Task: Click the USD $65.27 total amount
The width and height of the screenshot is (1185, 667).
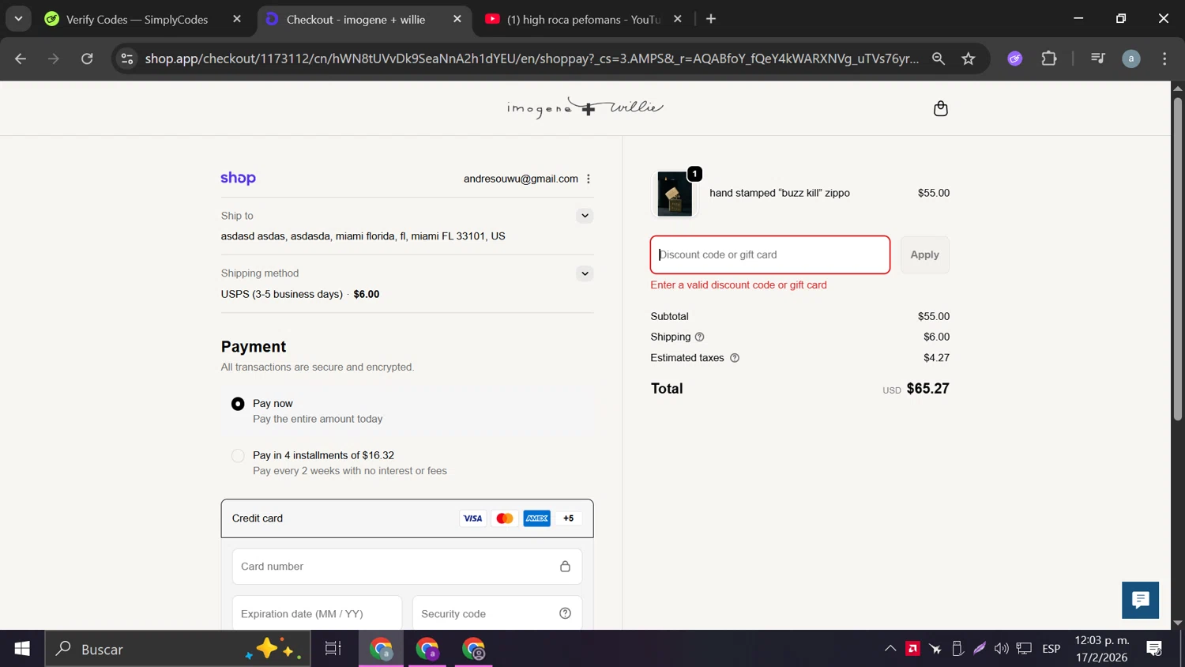Action: point(916,389)
